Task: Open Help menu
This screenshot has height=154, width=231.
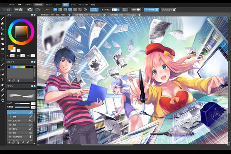Action: pos(93,5)
